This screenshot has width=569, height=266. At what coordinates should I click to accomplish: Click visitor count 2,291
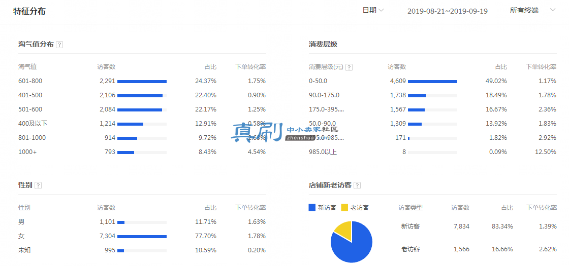[107, 81]
